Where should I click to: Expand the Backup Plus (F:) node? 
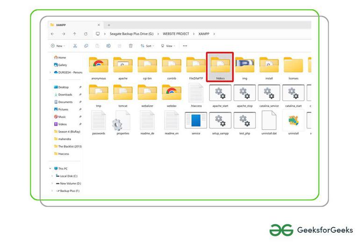tap(52, 191)
